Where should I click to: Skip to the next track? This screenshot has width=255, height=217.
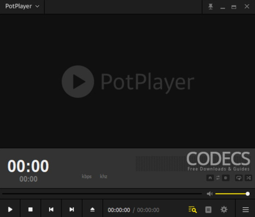pos(72,209)
